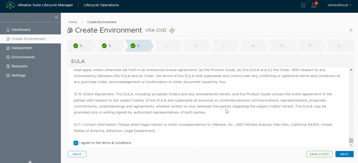Viewport: 358px width, 163px height.
Task: Click the EULA text scrollbar thumb
Action: 351,140
